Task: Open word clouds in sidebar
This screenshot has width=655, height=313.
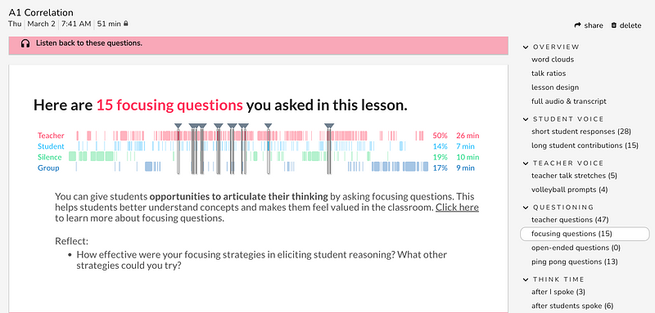Action: pos(553,60)
